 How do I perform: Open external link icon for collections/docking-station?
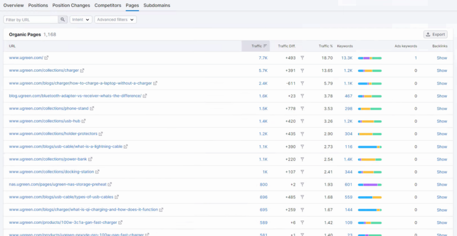(x=97, y=172)
